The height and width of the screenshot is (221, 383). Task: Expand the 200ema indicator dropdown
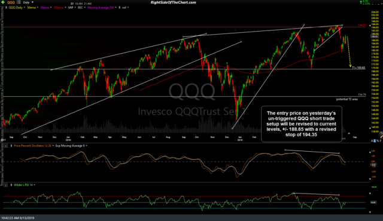pyautogui.click(x=65, y=8)
